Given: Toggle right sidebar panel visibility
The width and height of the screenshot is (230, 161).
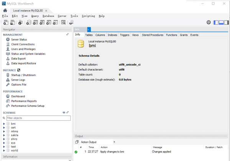Looking at the screenshot, I should pyautogui.click(x=226, y=23).
